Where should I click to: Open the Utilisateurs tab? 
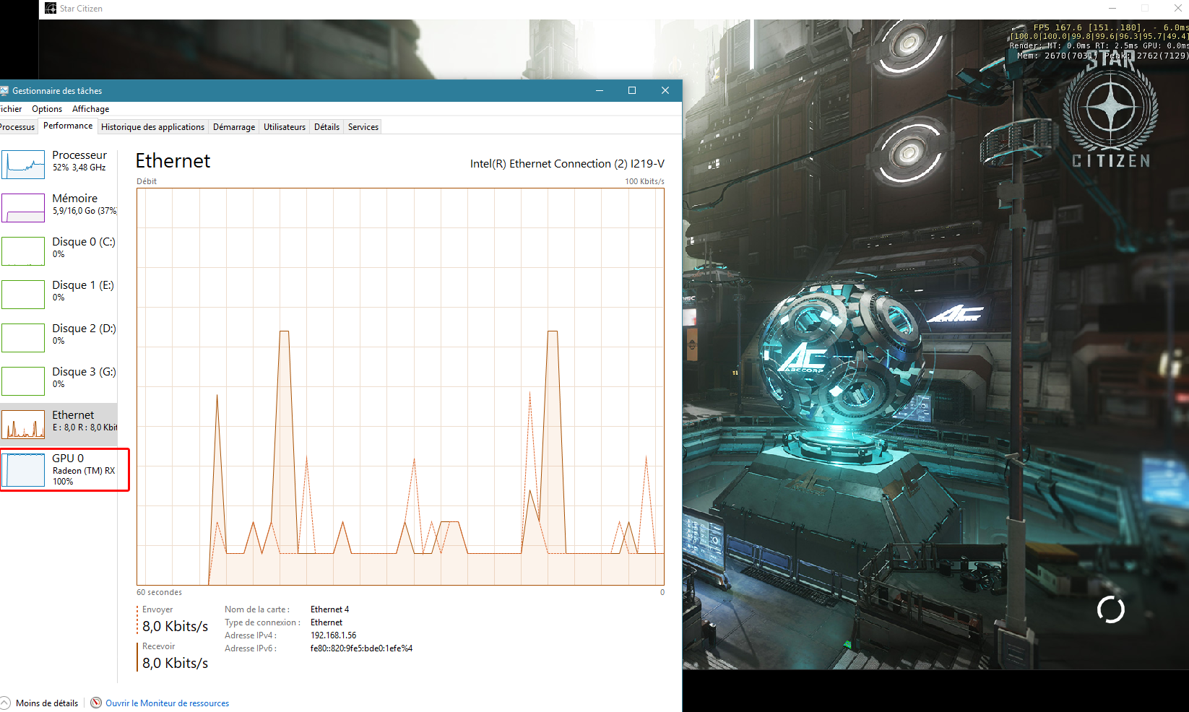(x=284, y=127)
